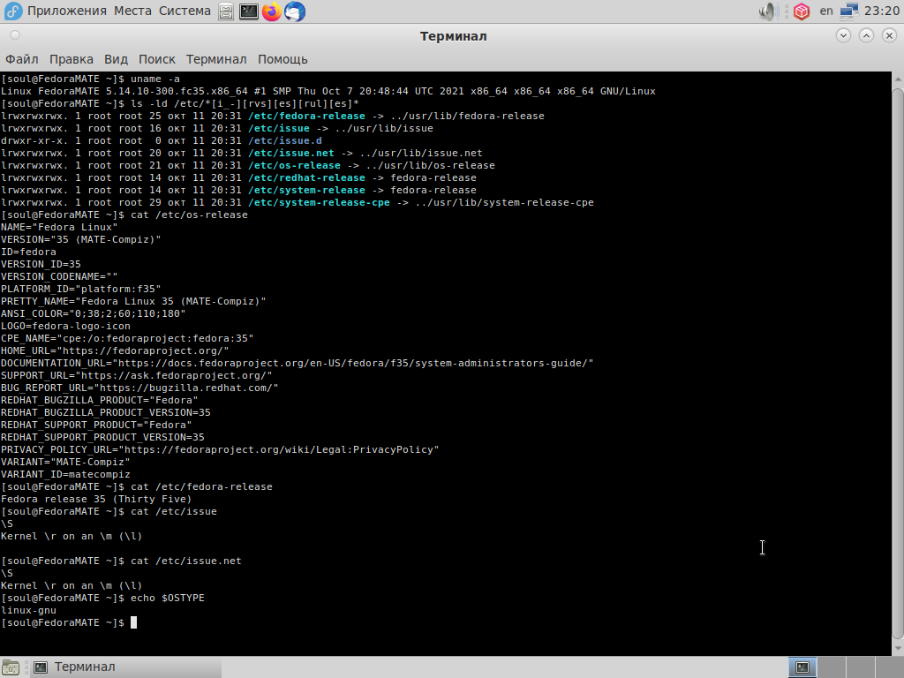Screen dimensions: 904x678
Task: Launch the terminal icon in top panel
Action: click(248, 11)
